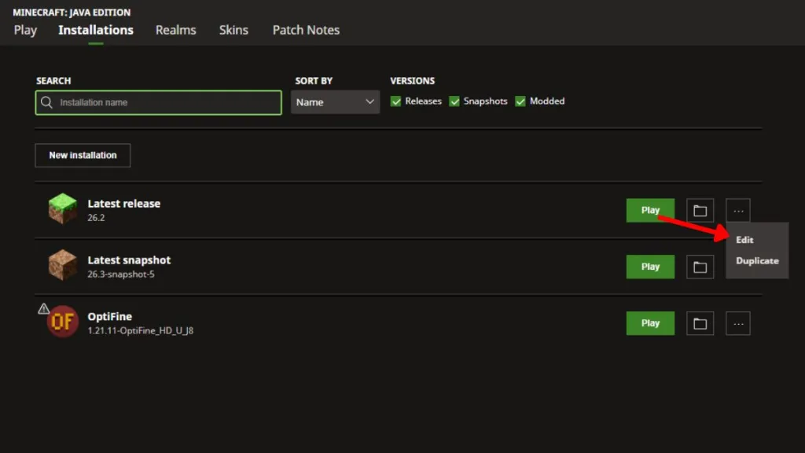Focus the Installation name search field
This screenshot has width=805, height=453.
[x=158, y=102]
